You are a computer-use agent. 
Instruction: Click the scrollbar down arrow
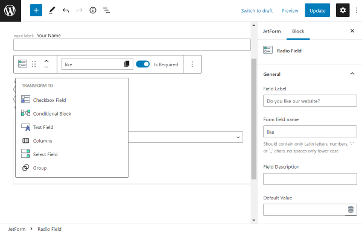254,220
